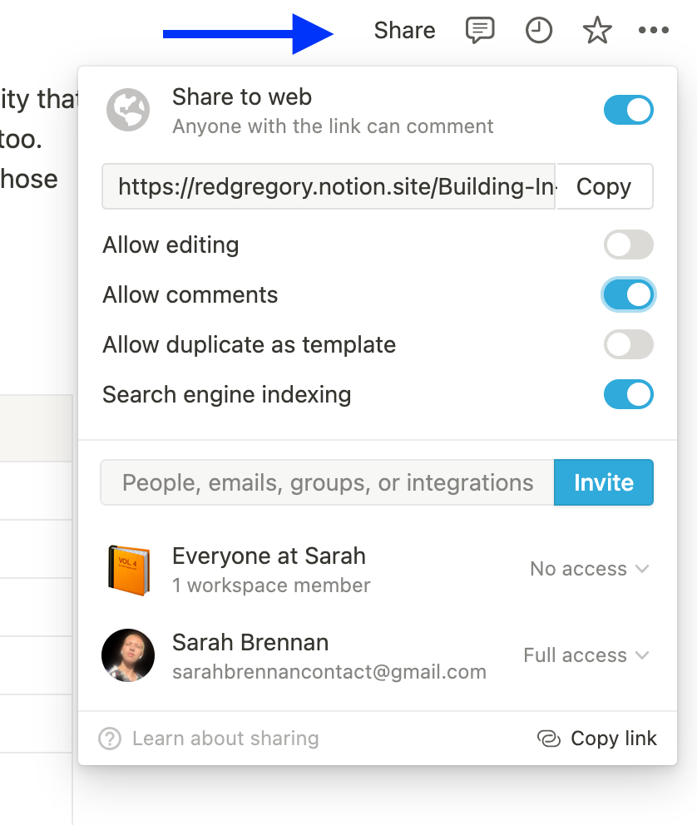The width and height of the screenshot is (697, 825).
Task: Open the Learn about sharing link
Action: [225, 739]
